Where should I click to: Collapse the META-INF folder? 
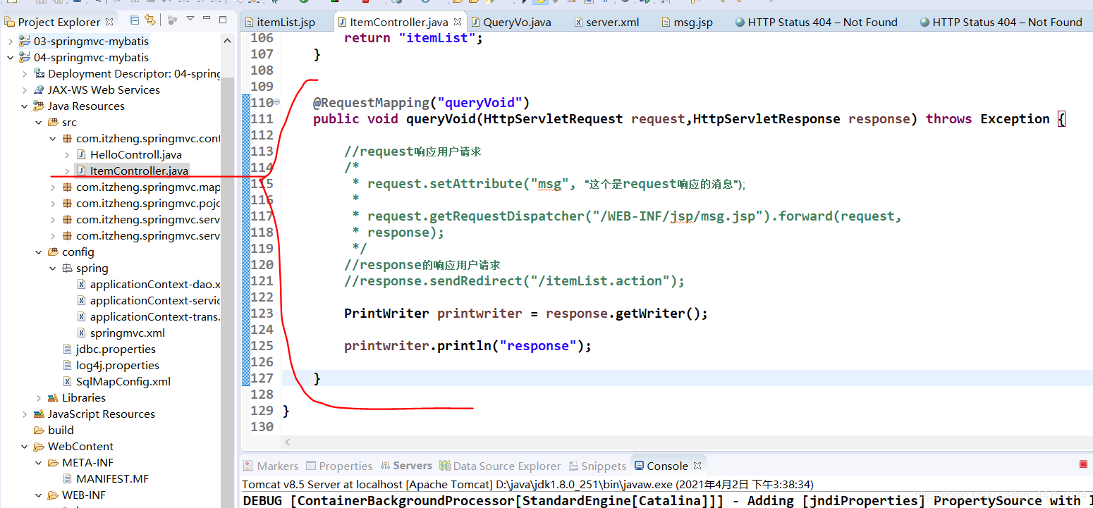[39, 462]
